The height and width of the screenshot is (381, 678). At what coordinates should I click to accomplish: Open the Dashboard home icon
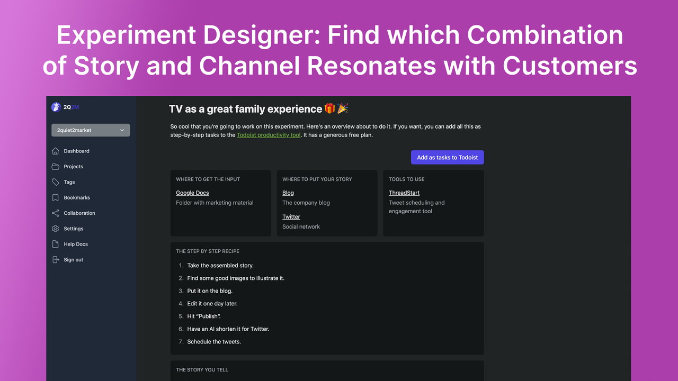point(56,151)
